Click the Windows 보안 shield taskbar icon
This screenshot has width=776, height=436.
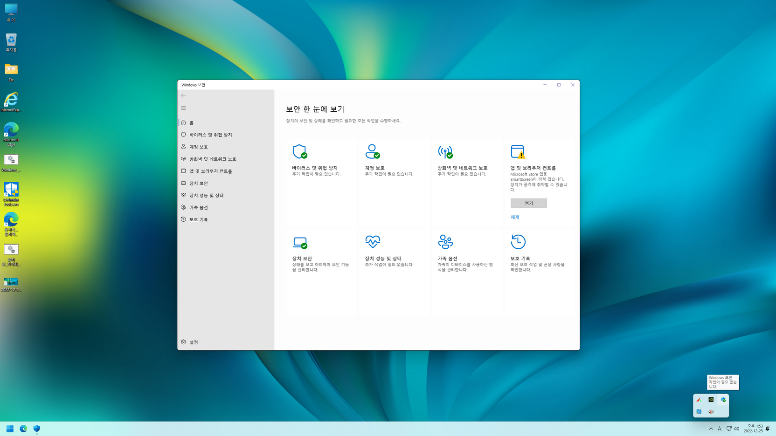tap(37, 429)
